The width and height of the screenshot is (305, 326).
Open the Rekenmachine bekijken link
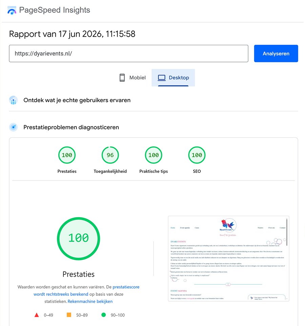tap(90, 302)
